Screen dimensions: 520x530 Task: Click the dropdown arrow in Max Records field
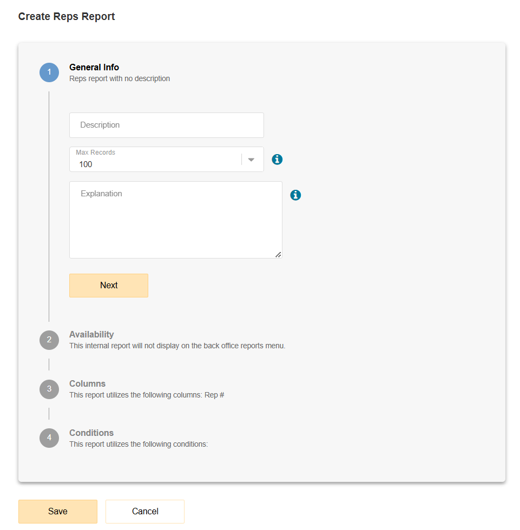pos(251,160)
